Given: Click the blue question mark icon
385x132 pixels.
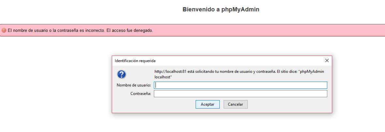Looking at the screenshot, I should pos(122,74).
